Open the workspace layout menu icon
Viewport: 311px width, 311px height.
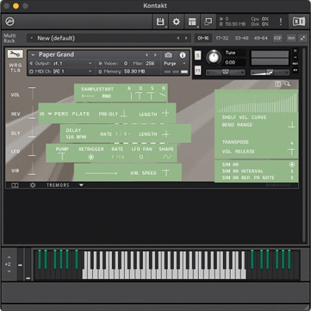click(192, 21)
